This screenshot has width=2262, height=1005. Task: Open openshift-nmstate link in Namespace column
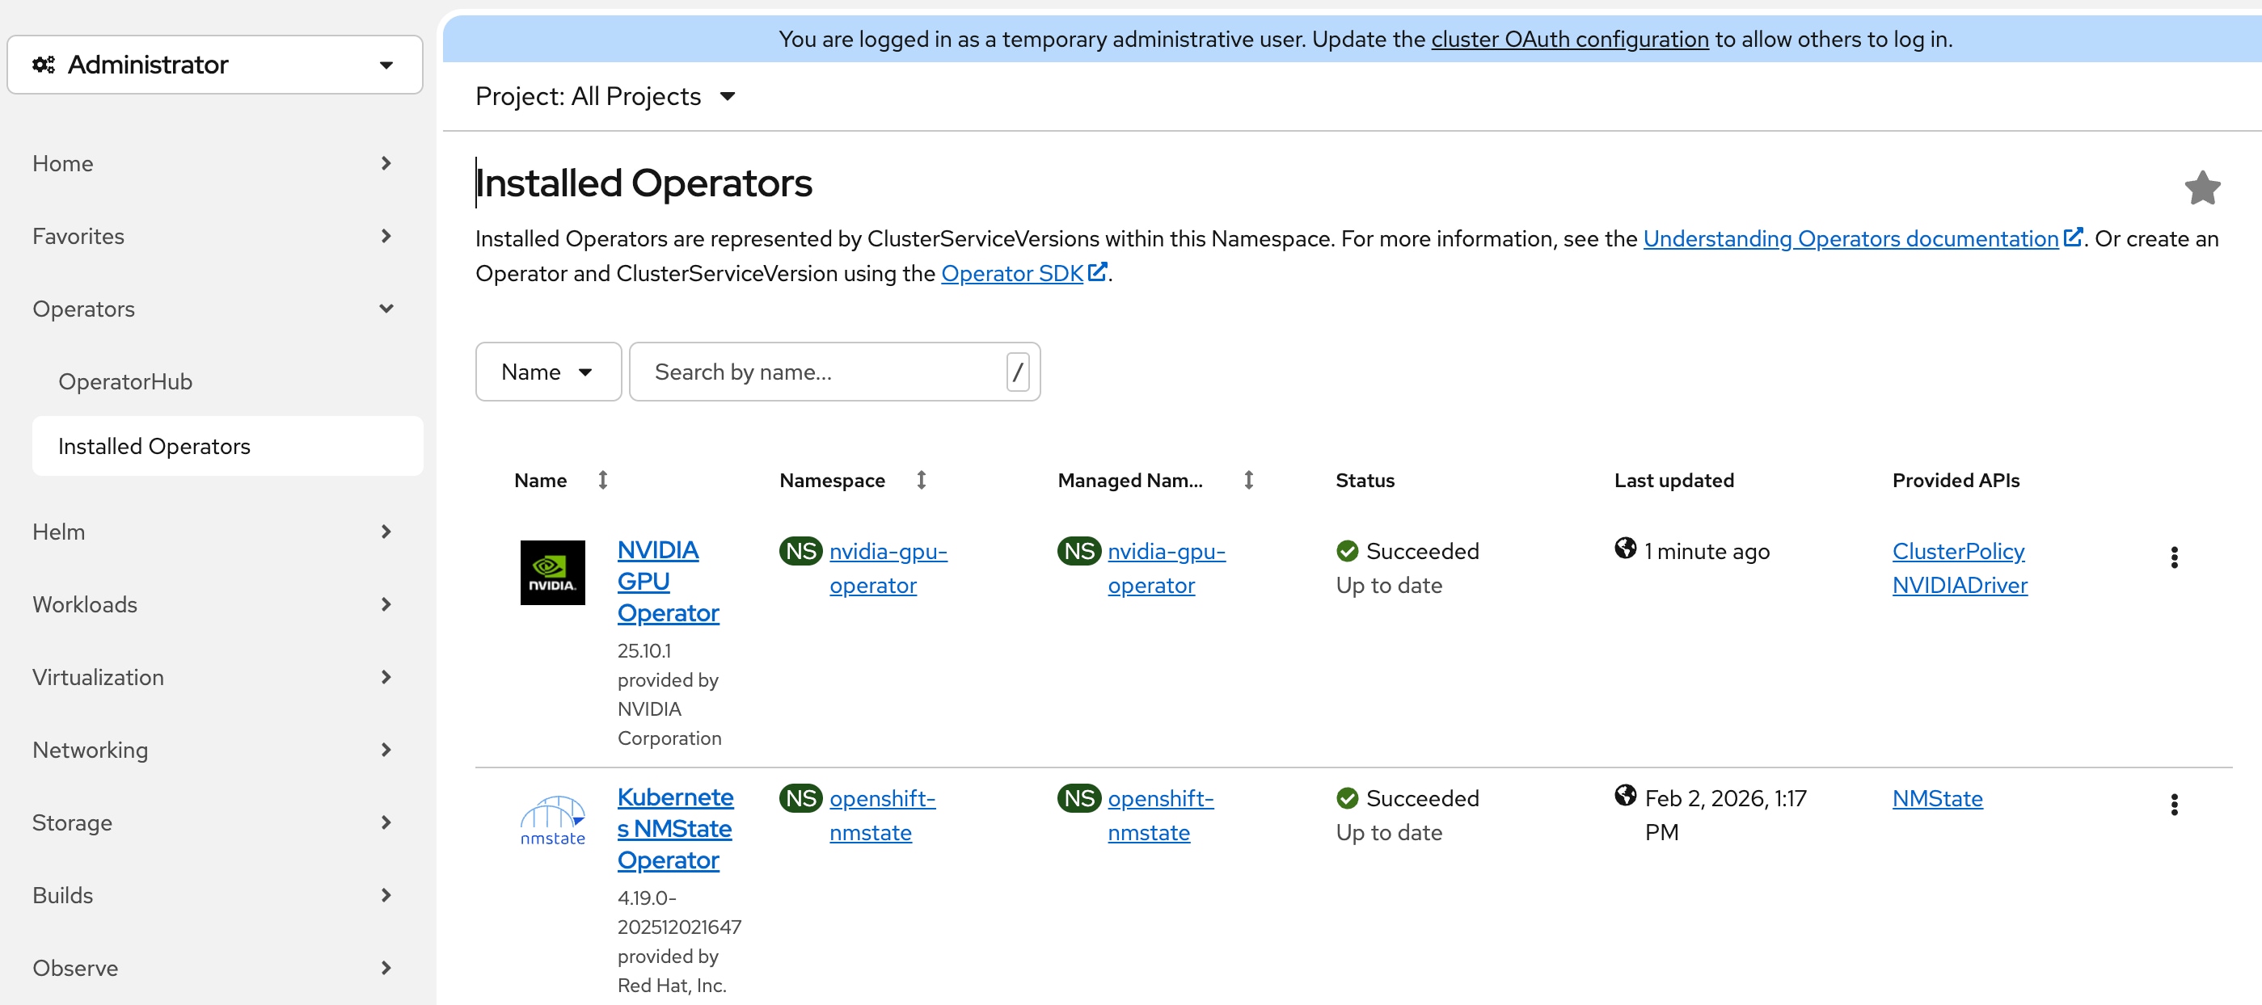883,815
